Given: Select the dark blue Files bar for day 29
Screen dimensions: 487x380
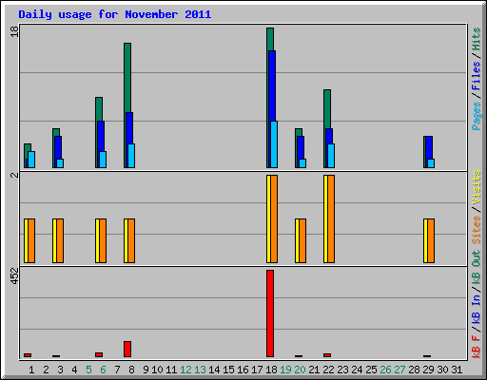Looking at the screenshot, I should (x=429, y=147).
